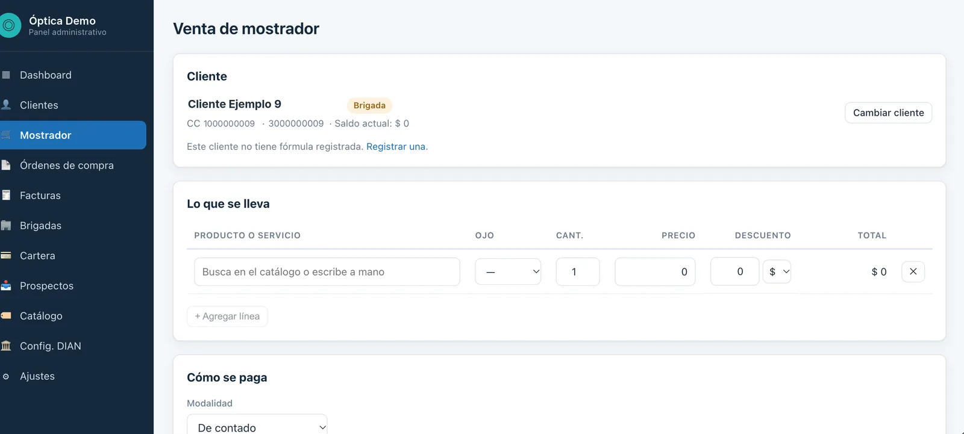Click the Cambiar cliente button
The width and height of the screenshot is (964, 434).
[888, 113]
